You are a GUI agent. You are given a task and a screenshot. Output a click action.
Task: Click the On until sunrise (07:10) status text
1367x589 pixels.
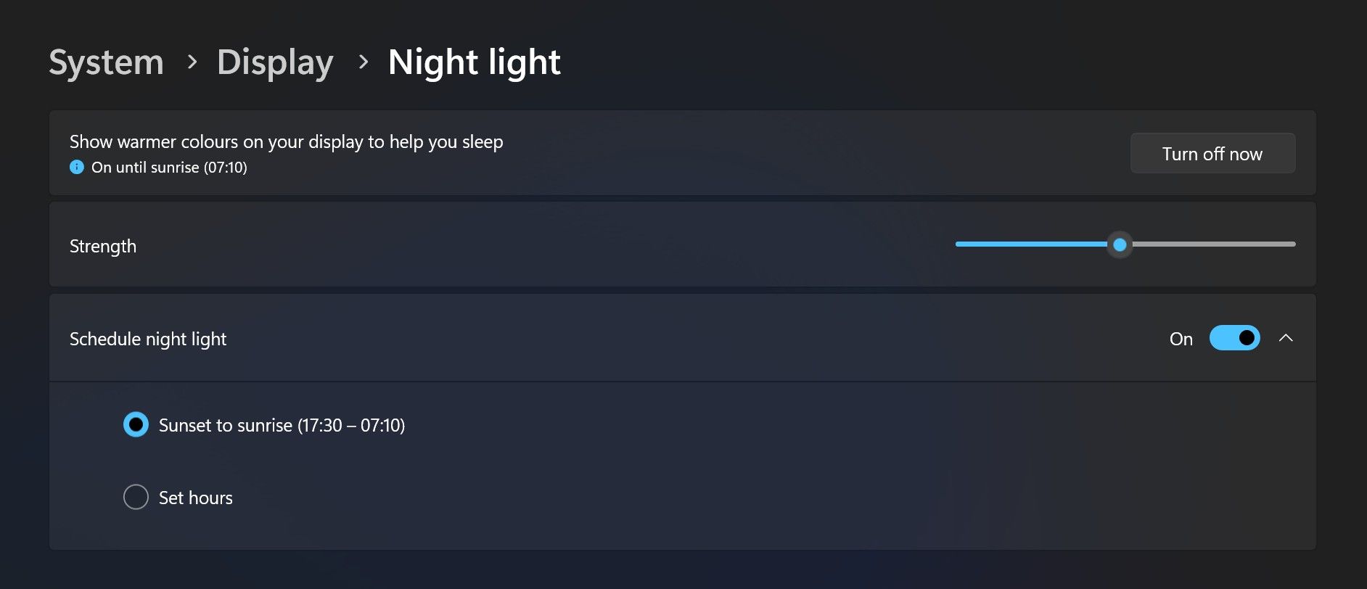click(x=169, y=168)
